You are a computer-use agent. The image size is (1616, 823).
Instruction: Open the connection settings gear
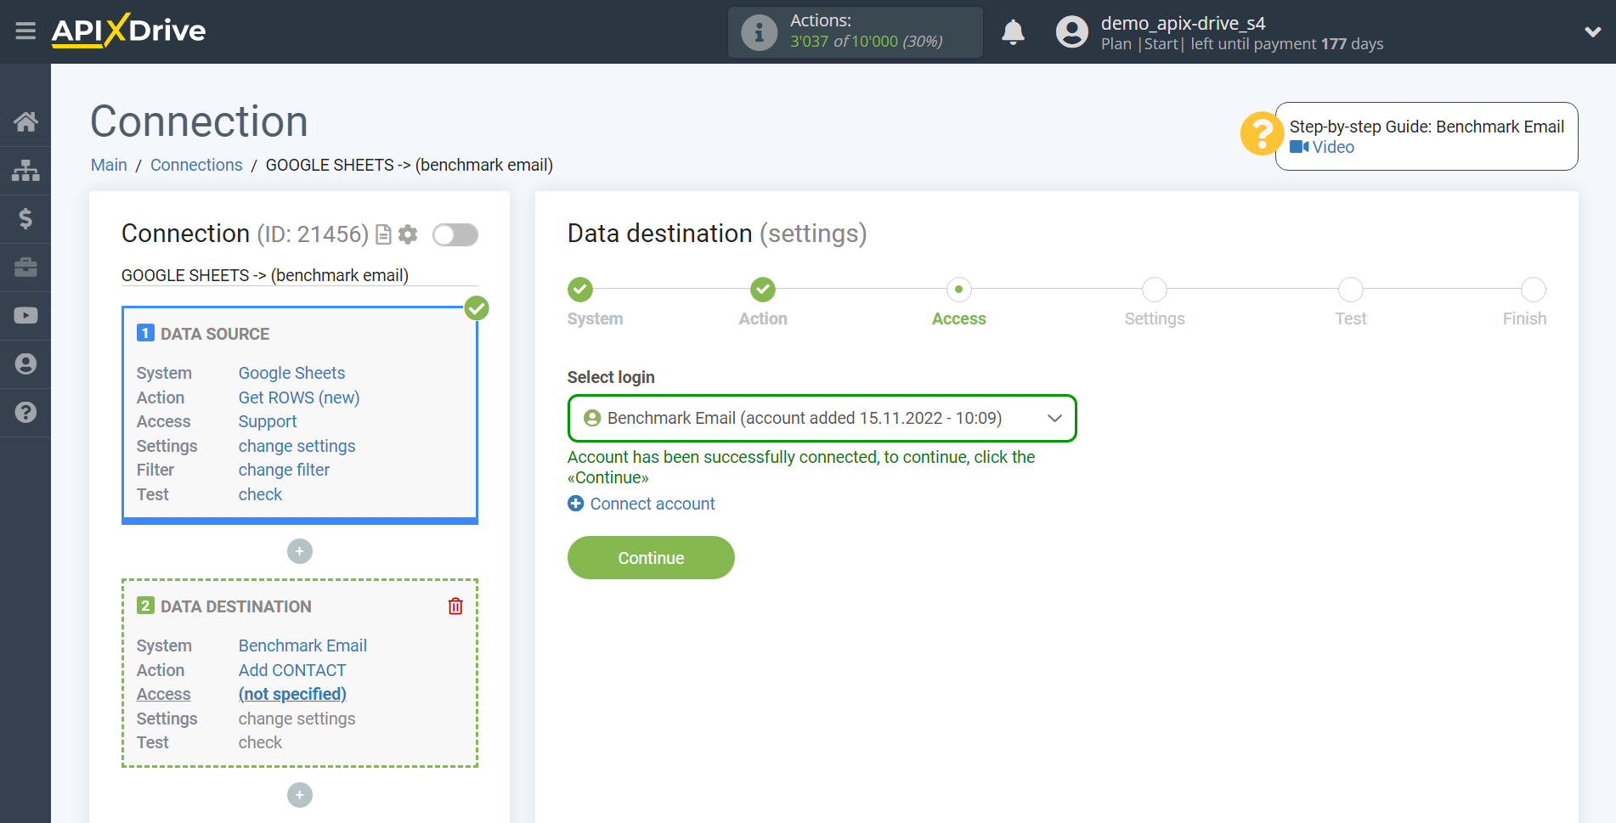408,234
